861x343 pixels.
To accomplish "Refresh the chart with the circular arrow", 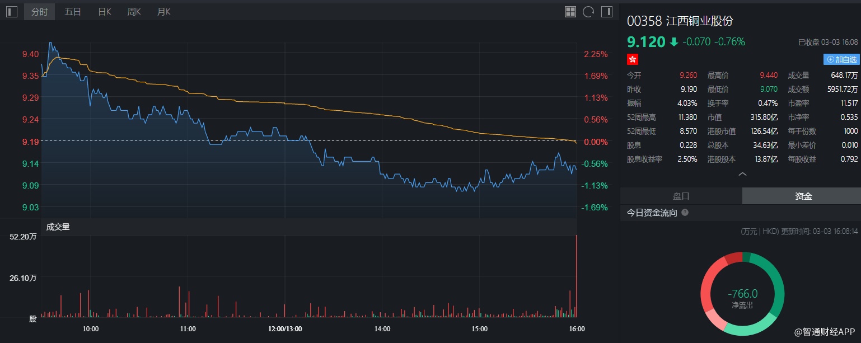I will (x=588, y=12).
